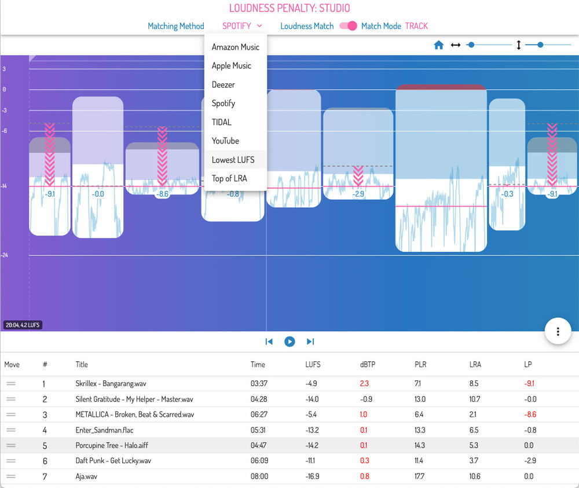This screenshot has height=488, width=579.
Task: Click drag handle for Aja.wav row
Action: coord(11,476)
